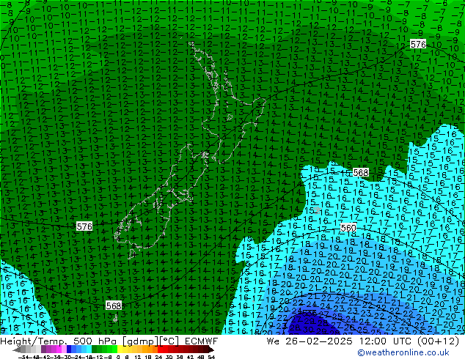
Task: Click the 568 contour label near bottom left
Action: pyautogui.click(x=114, y=306)
